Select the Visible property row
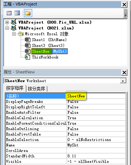The width and height of the screenshot is (131, 165). (36, 161)
